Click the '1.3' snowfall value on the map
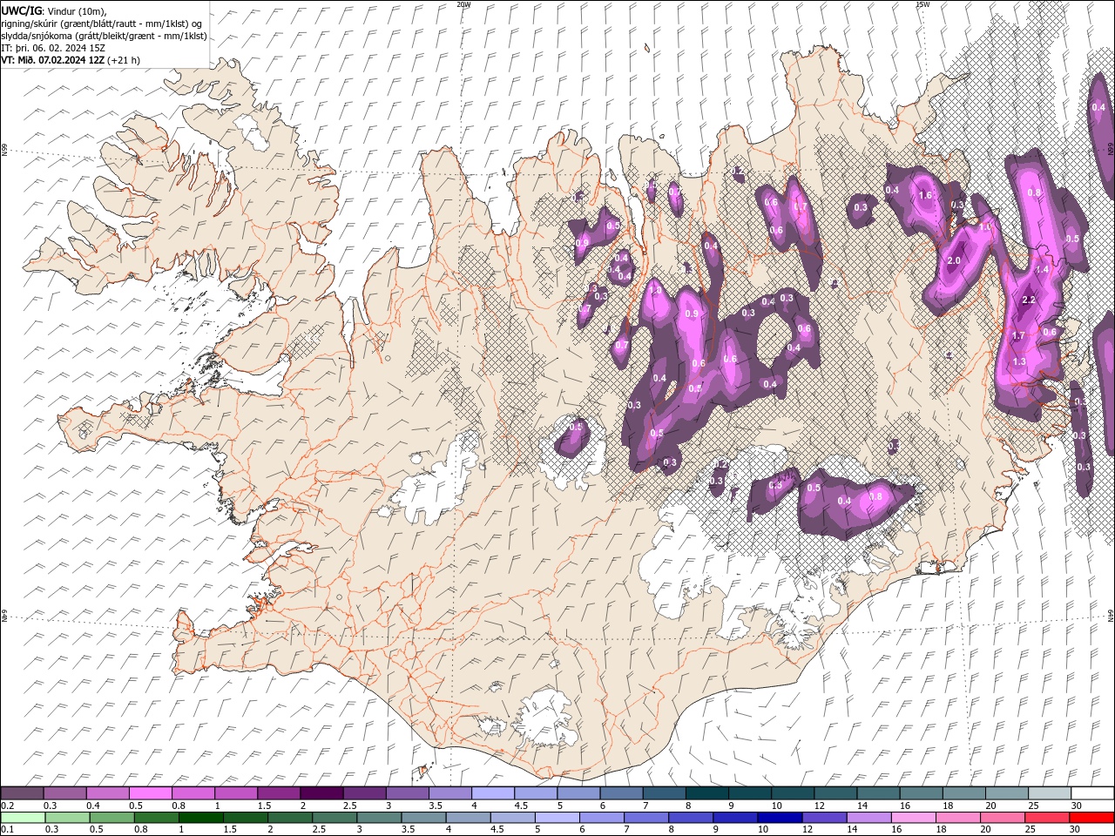 click(1019, 361)
